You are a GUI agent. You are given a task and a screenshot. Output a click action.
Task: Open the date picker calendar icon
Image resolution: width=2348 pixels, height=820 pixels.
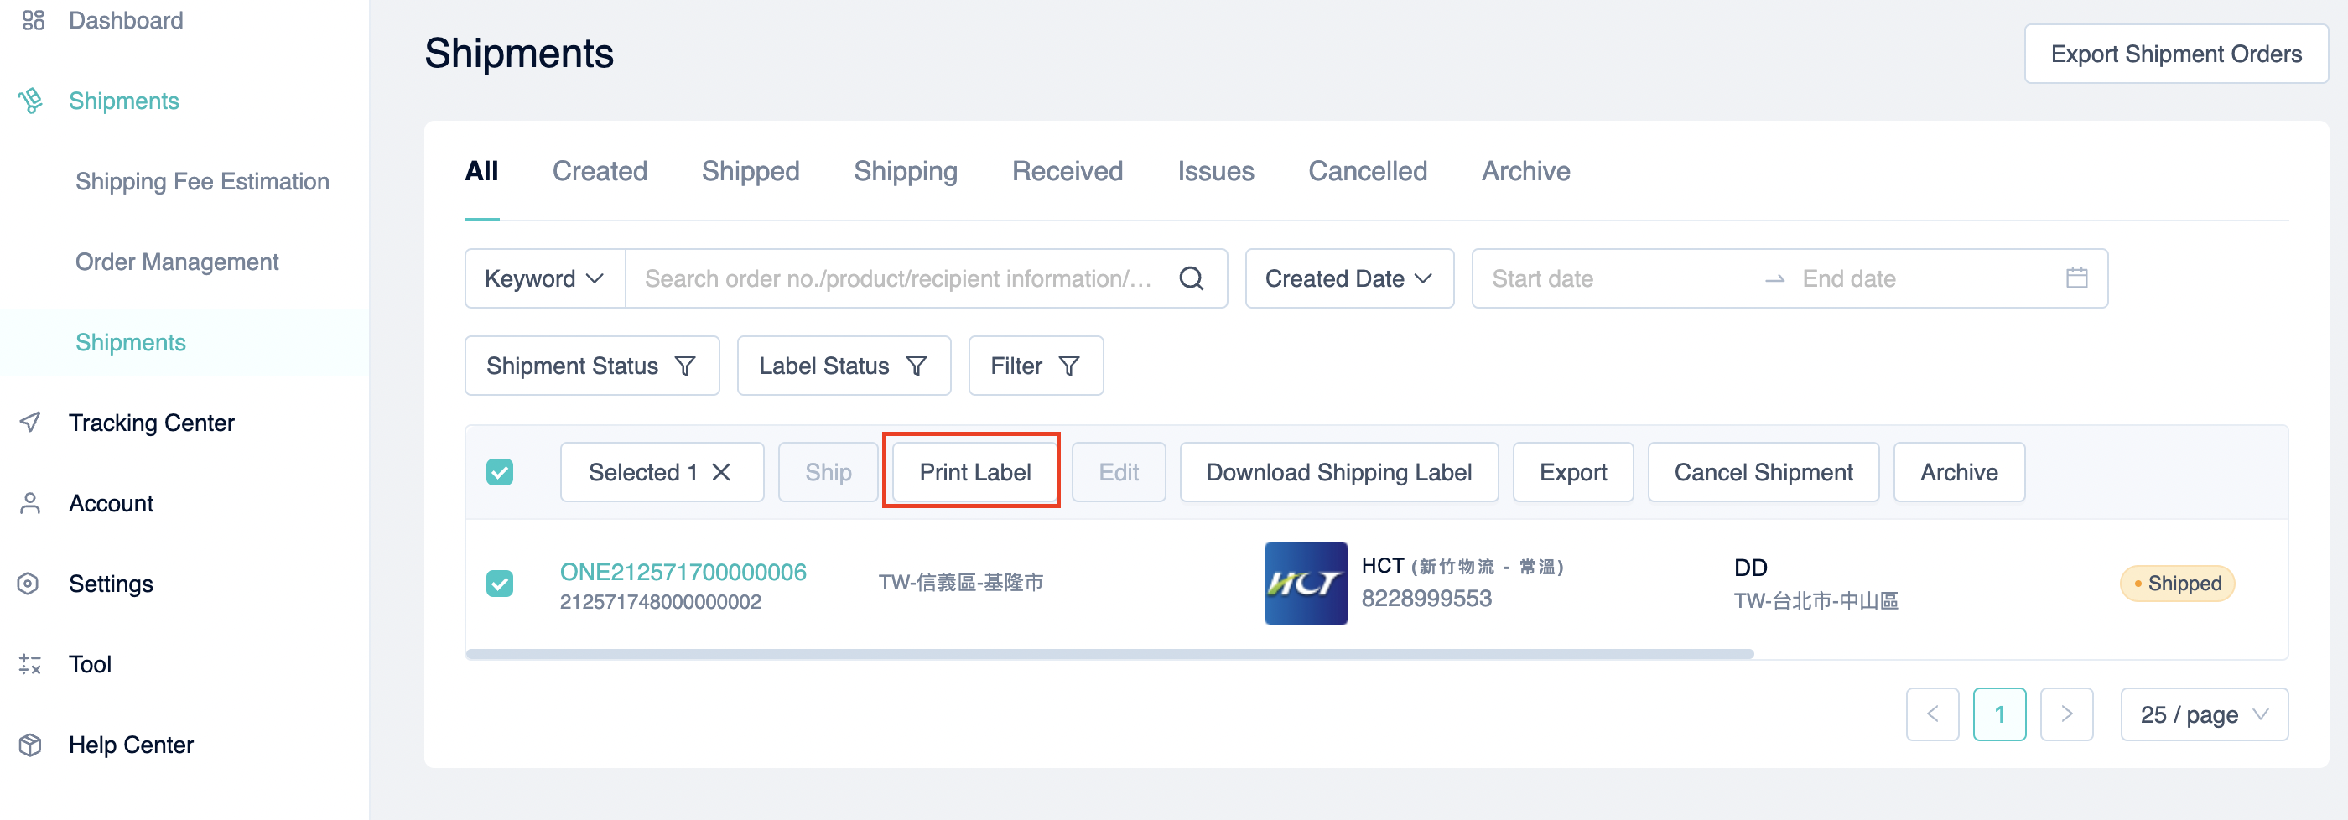tap(2077, 278)
